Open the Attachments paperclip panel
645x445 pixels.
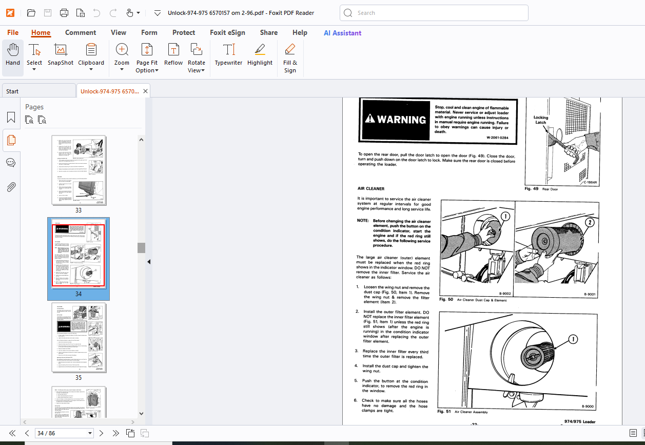11,187
